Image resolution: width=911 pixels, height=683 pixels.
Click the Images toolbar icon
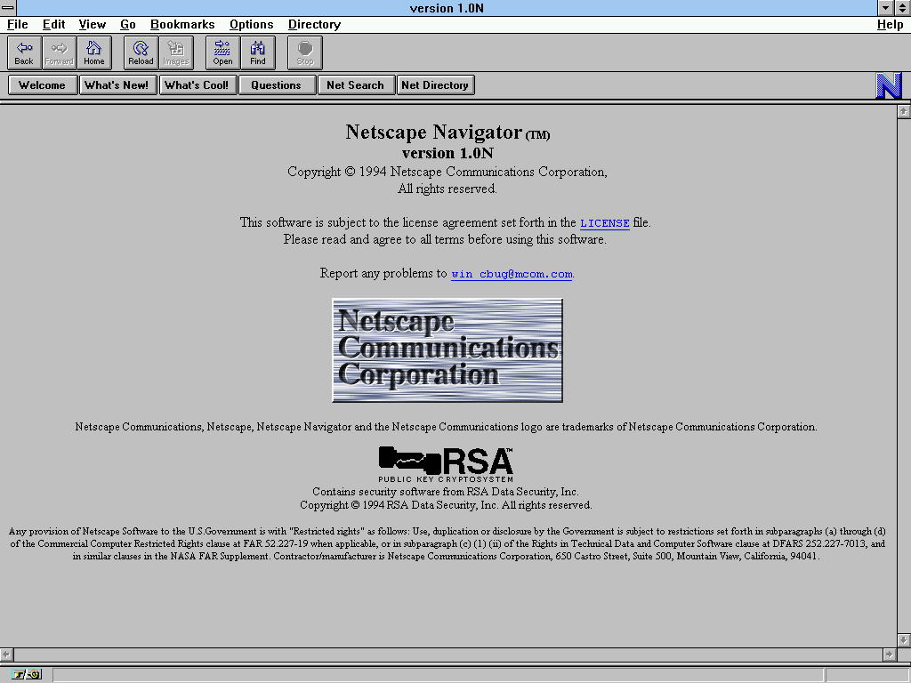tap(176, 52)
